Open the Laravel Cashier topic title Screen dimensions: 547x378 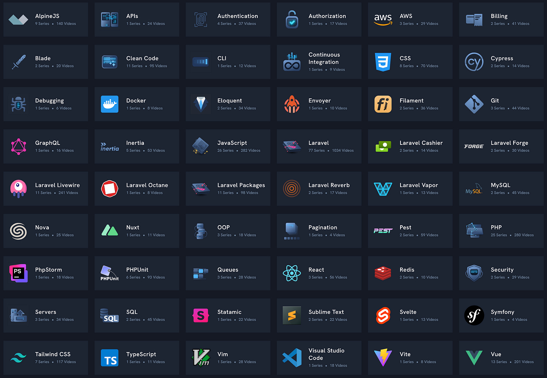tap(421, 143)
